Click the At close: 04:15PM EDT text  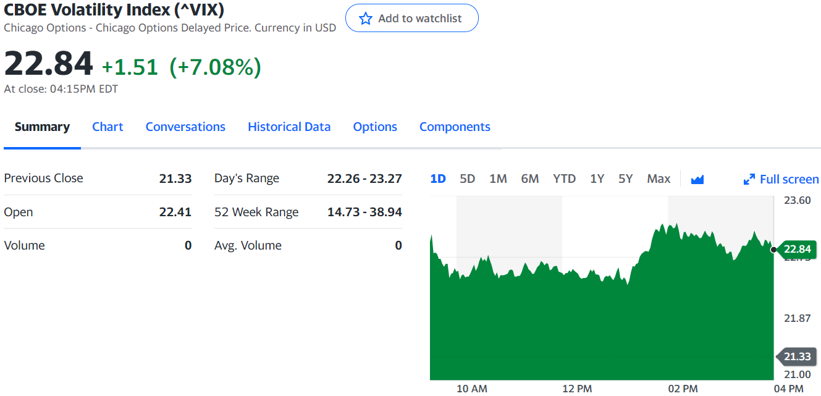point(61,89)
